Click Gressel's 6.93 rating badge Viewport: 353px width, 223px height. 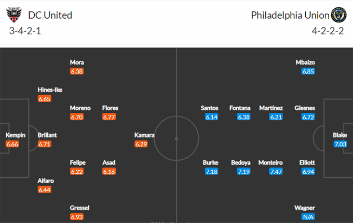tap(77, 217)
